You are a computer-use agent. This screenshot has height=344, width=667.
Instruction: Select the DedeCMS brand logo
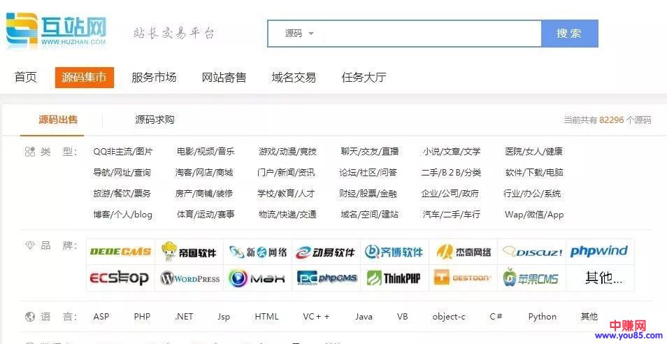120,252
